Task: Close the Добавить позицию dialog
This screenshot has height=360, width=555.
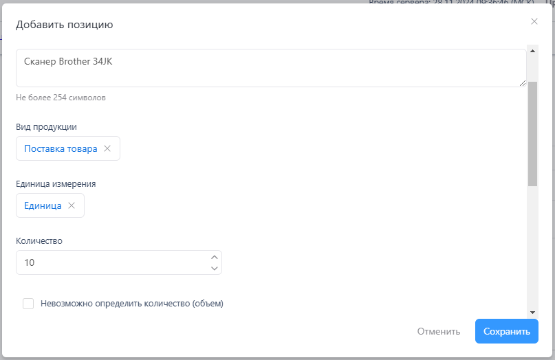Action: point(534,21)
